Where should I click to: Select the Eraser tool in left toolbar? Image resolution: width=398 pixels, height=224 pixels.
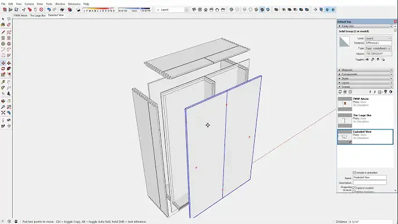9,24
